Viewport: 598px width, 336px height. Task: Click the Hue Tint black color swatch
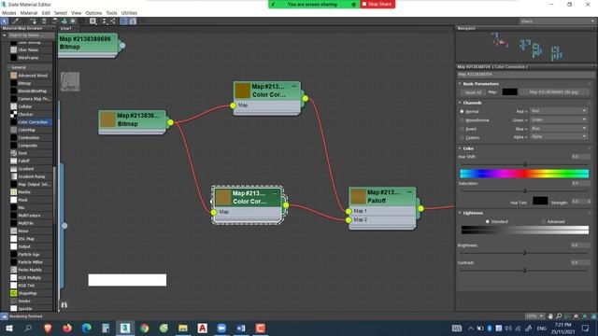click(540, 201)
